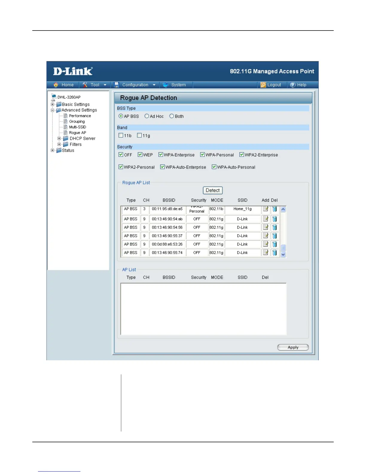The height and width of the screenshot is (474, 366).
Task: Click the Logout key icon
Action: 263,85
